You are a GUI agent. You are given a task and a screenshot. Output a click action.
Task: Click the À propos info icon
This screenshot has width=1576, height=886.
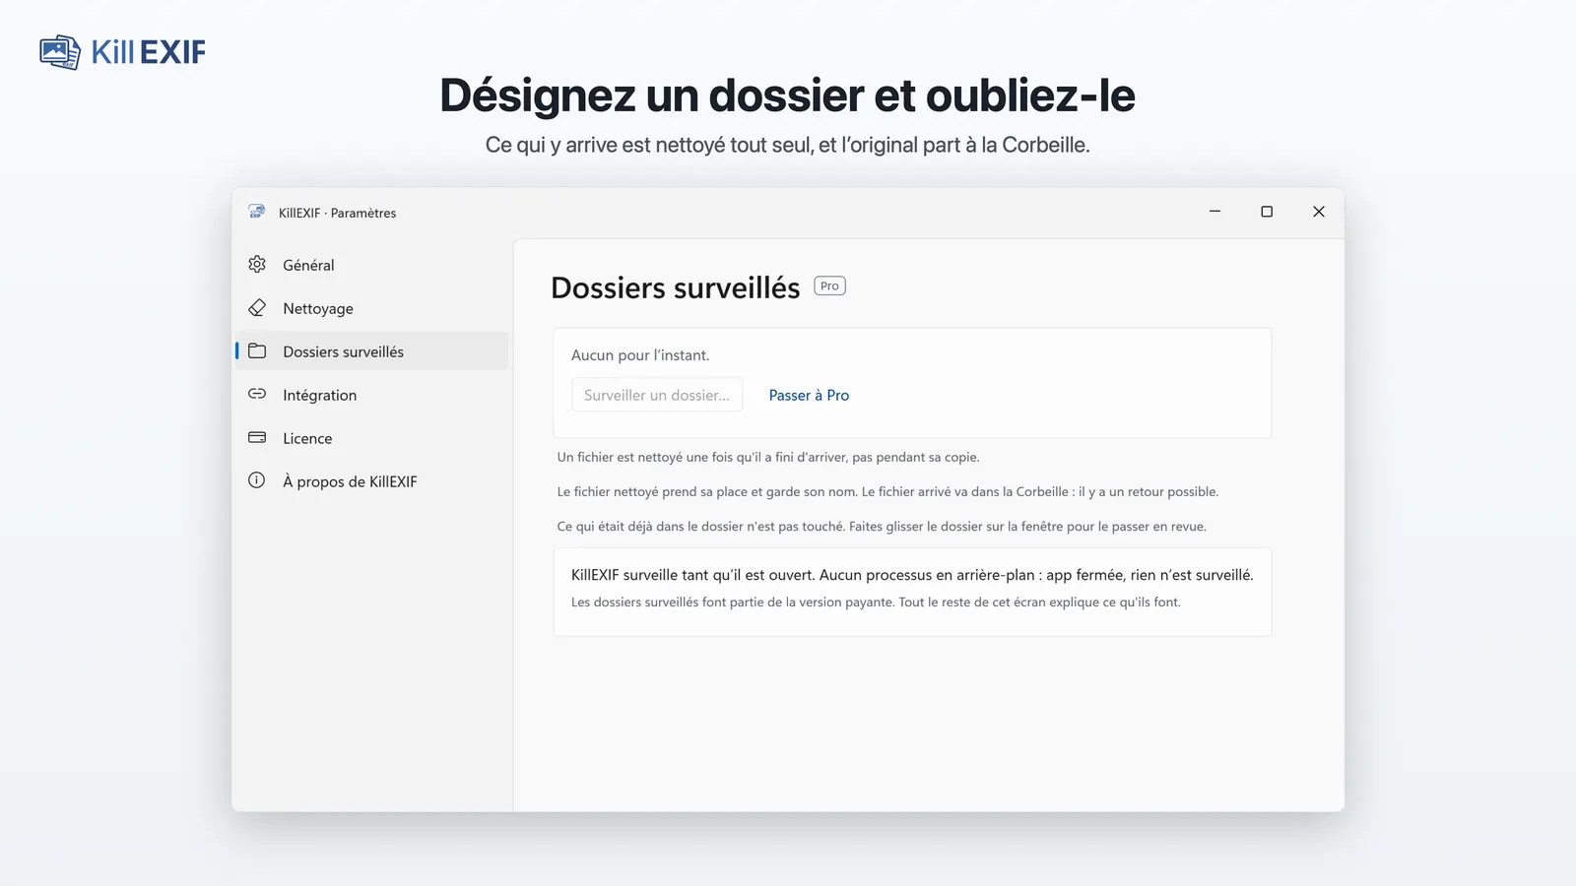(x=257, y=480)
